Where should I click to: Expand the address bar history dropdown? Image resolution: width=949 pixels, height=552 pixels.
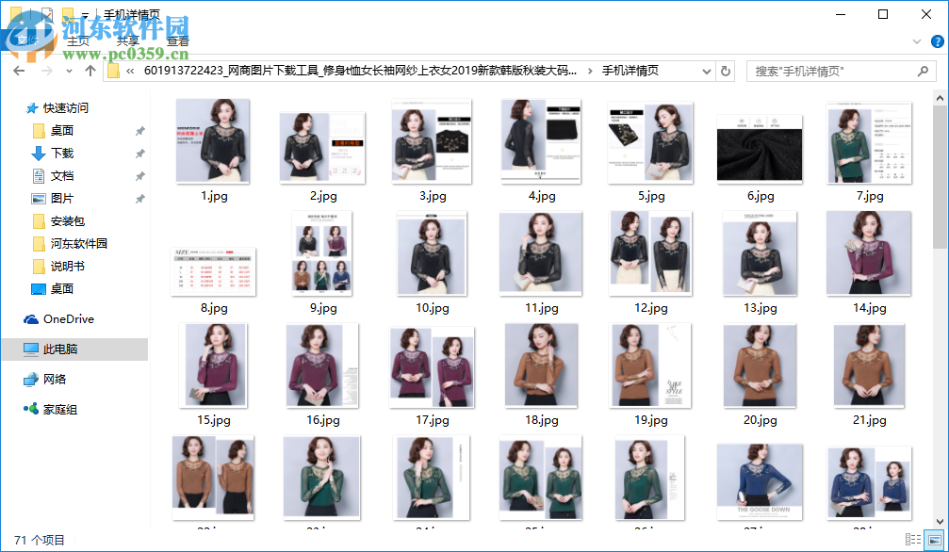pyautogui.click(x=706, y=72)
